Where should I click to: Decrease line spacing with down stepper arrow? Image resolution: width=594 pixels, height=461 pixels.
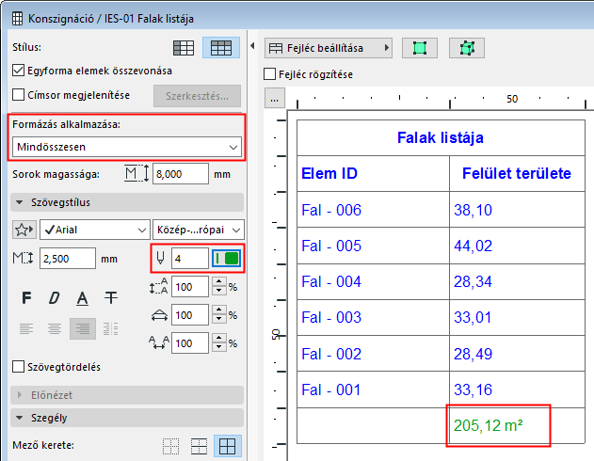(x=219, y=291)
